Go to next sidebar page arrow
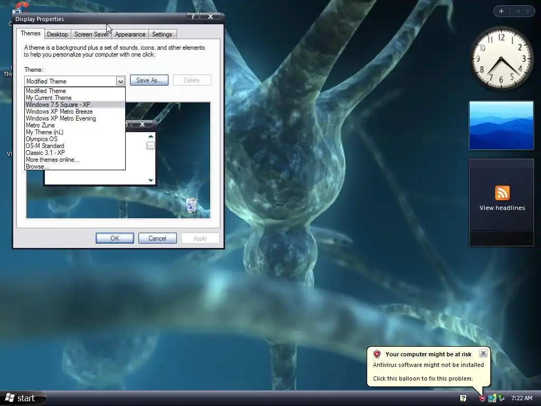 coord(528,11)
